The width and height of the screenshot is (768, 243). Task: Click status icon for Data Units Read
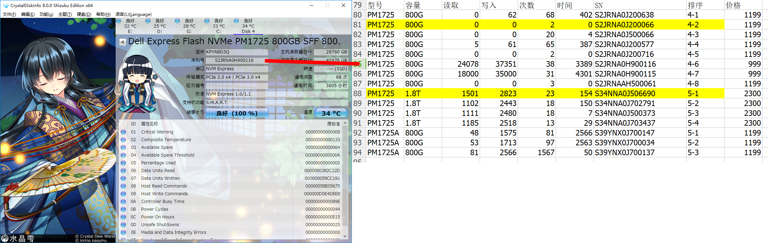[x=123, y=171]
